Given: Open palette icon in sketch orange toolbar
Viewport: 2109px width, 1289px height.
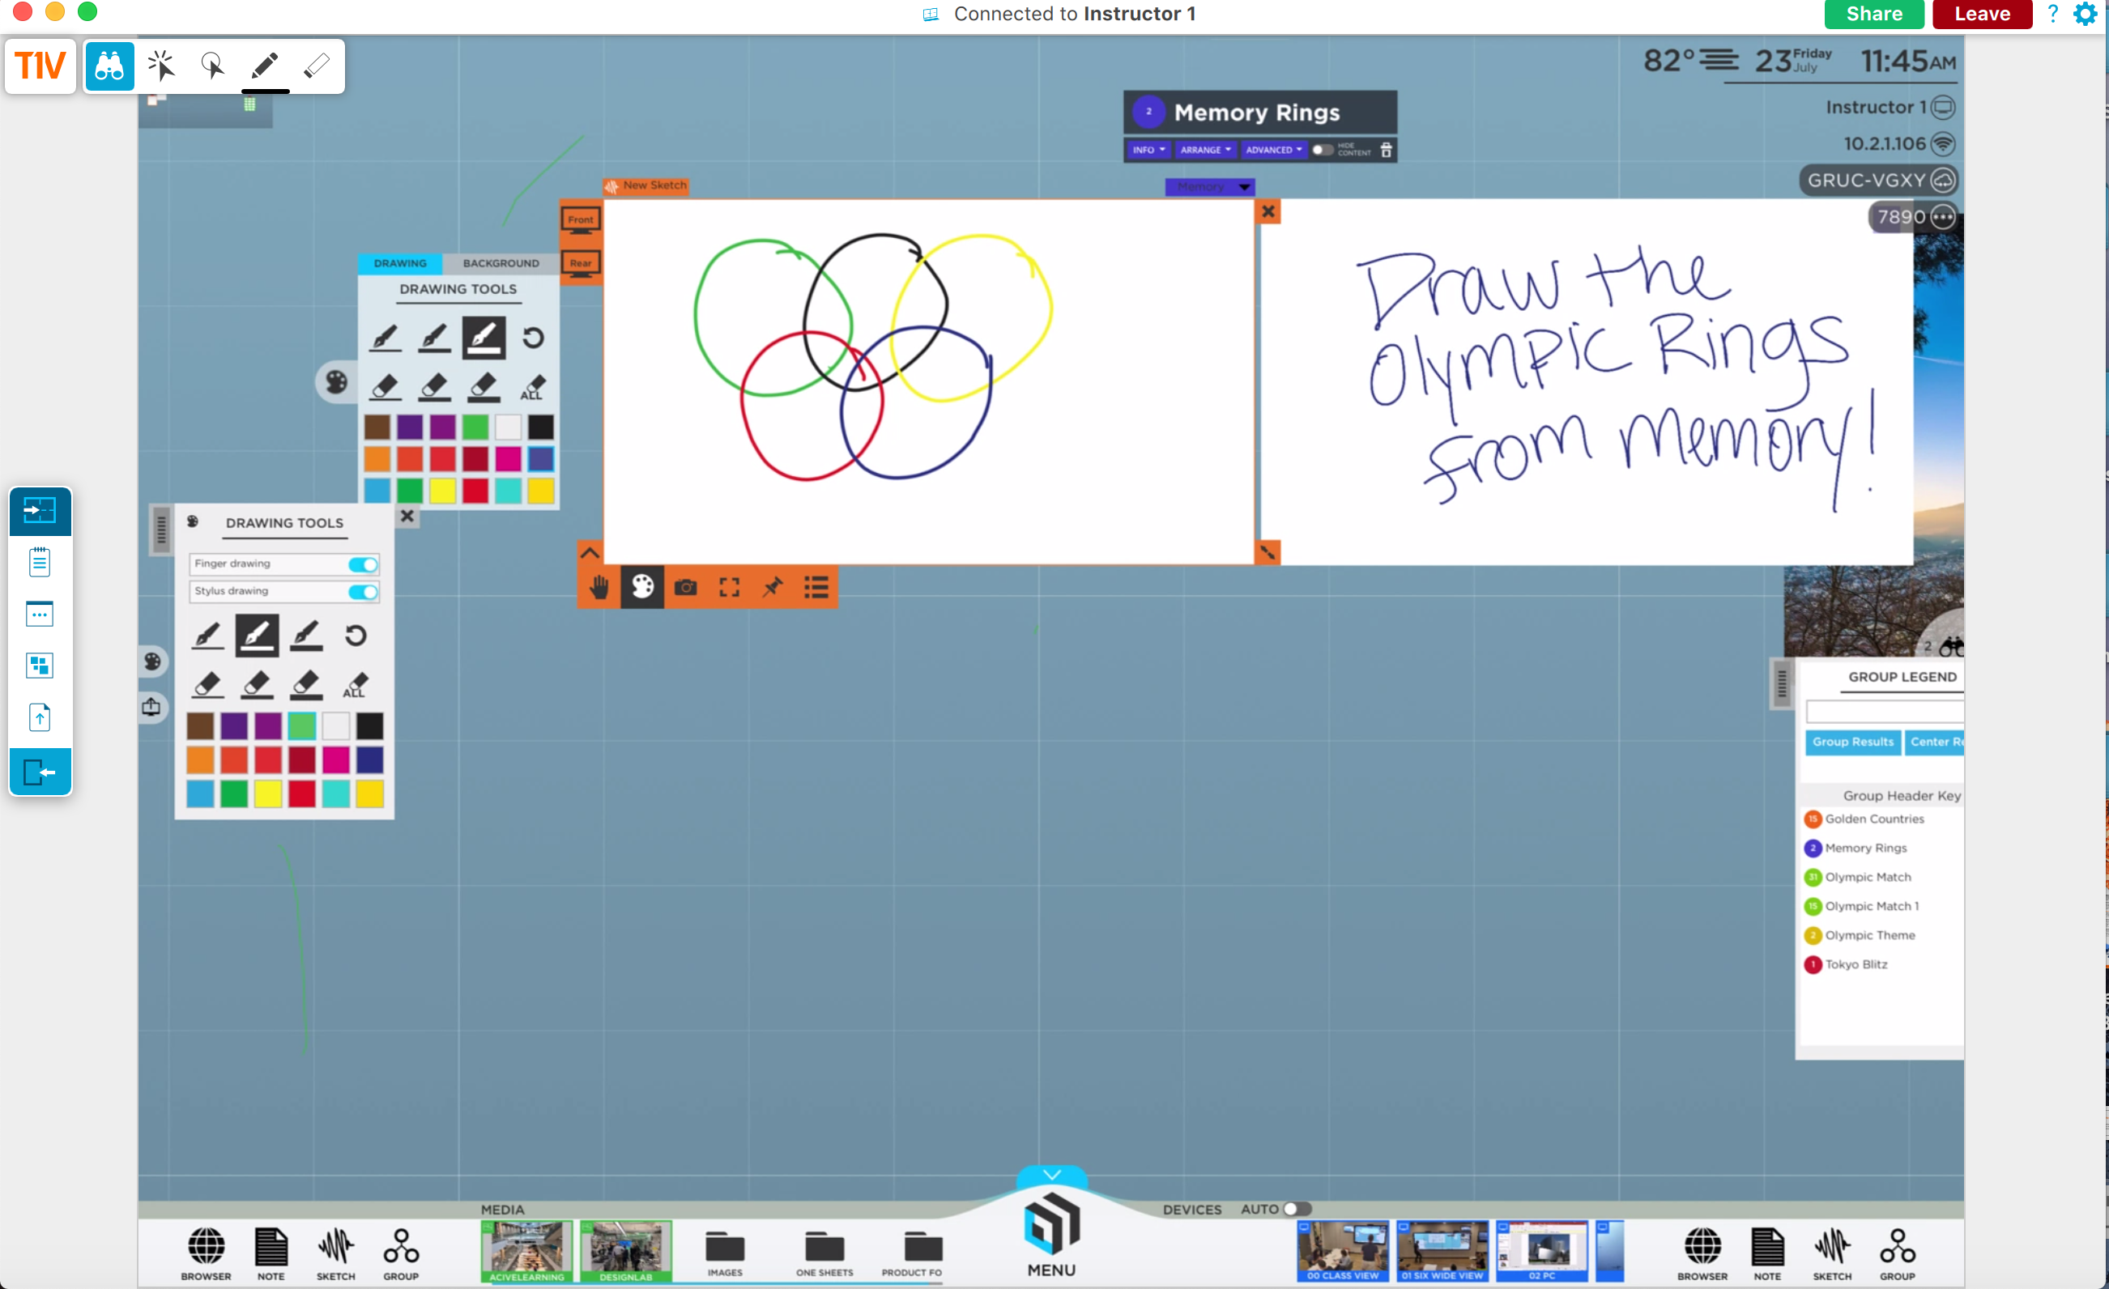Looking at the screenshot, I should pyautogui.click(x=642, y=587).
